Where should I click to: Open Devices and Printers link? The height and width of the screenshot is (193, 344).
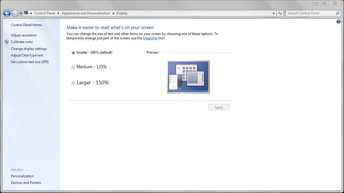pyautogui.click(x=26, y=183)
